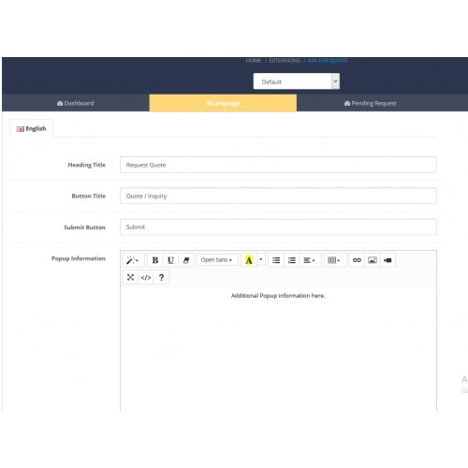Image resolution: width=468 pixels, height=468 pixels.
Task: Open code view with the </> icon
Action: tap(146, 277)
